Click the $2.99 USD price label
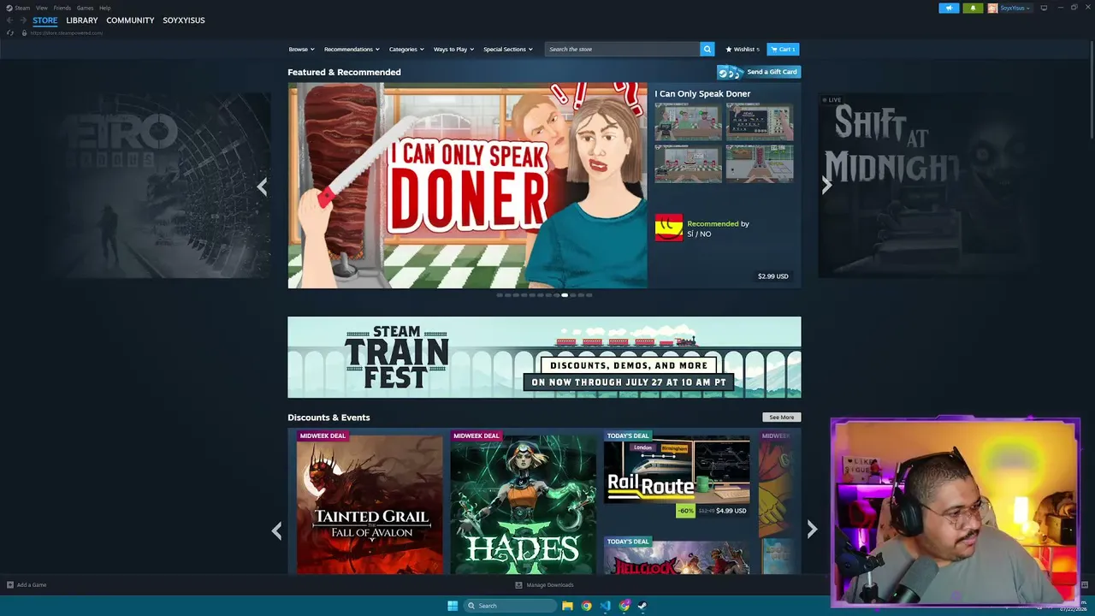 click(x=773, y=276)
